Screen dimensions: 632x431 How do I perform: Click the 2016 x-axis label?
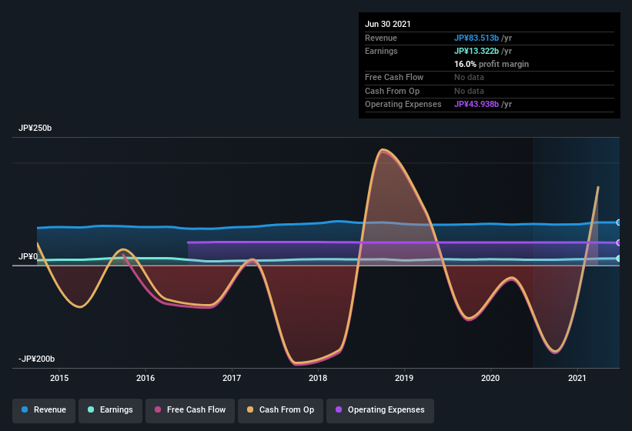pyautogui.click(x=145, y=378)
